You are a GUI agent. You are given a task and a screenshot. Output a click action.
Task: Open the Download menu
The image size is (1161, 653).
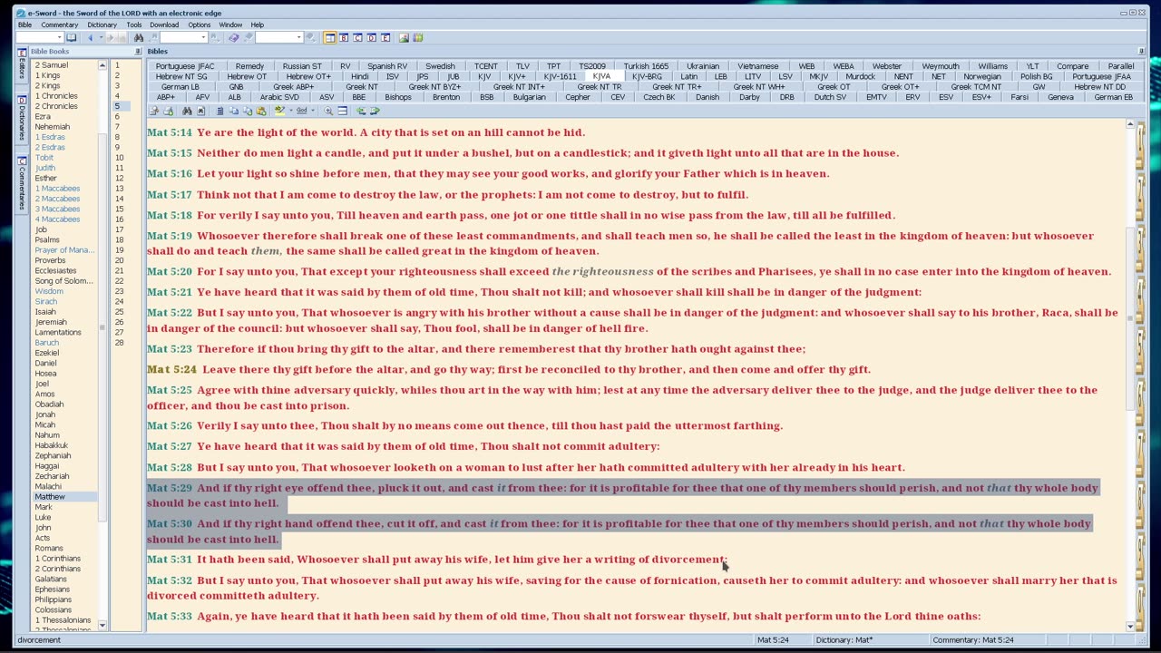pyautogui.click(x=164, y=24)
